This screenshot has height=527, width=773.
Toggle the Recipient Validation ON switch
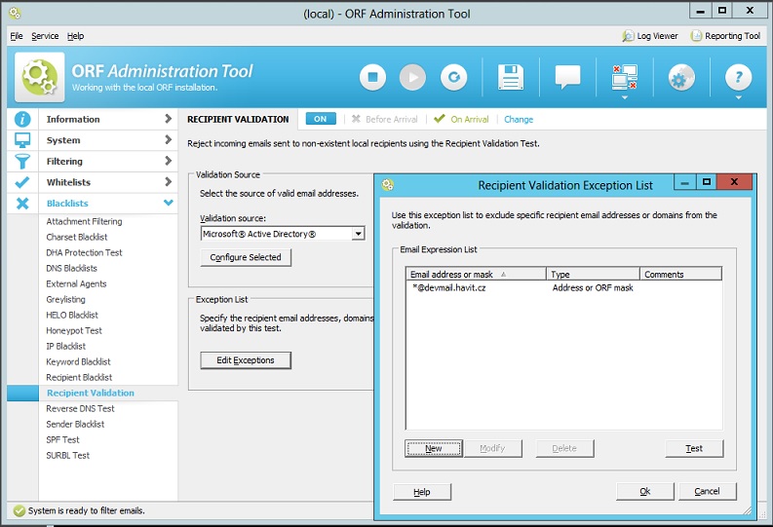320,119
